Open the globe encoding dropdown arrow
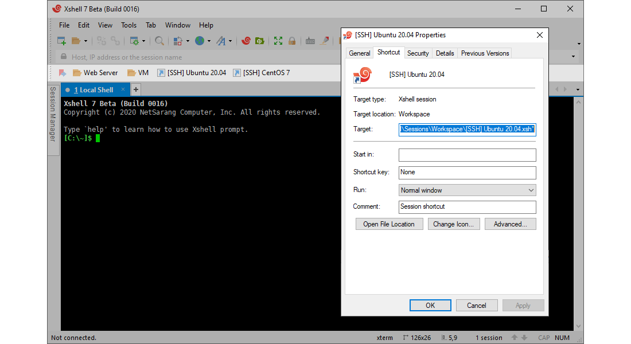 pos(209,41)
